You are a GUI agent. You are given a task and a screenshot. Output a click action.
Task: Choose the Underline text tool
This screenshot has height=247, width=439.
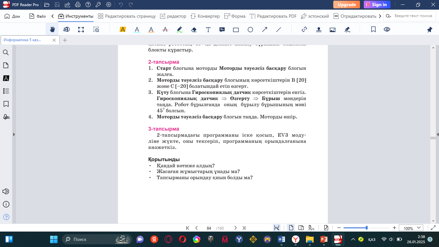[x=137, y=30]
